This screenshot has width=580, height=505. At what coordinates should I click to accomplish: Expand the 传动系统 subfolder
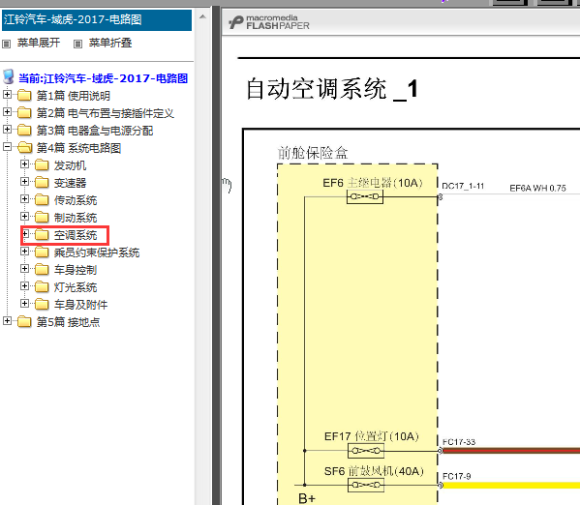pyautogui.click(x=24, y=199)
